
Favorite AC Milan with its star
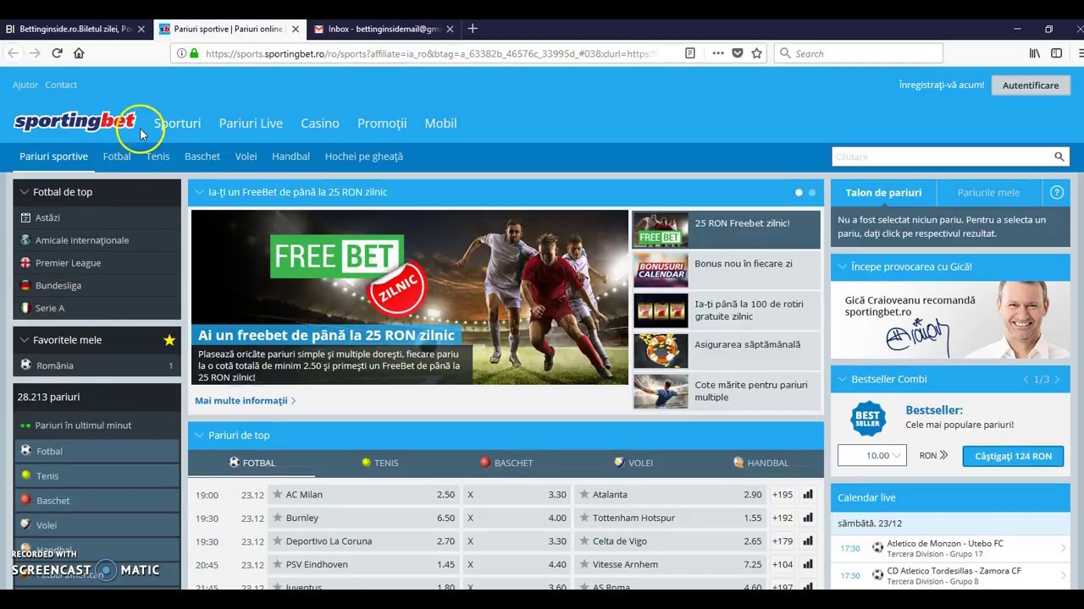[x=277, y=495]
